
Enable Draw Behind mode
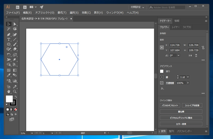coord(12,114)
